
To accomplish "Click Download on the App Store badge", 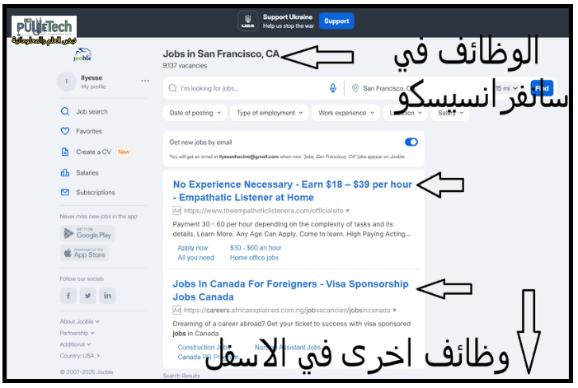I will click(84, 253).
